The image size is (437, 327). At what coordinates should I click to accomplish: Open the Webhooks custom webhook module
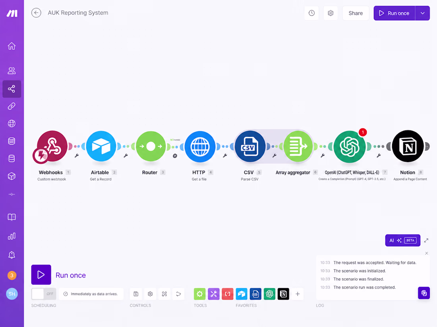[x=52, y=146]
